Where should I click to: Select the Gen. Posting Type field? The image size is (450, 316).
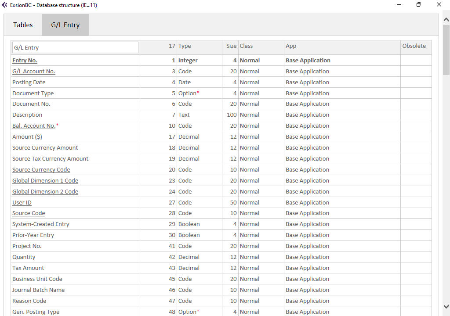pos(36,312)
